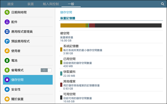Screen dimensions: 167x104
Task: Switch to the 裝置 tab
Action: tap(31, 4)
